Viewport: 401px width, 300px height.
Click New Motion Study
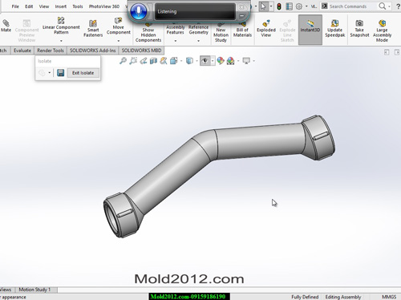221,33
